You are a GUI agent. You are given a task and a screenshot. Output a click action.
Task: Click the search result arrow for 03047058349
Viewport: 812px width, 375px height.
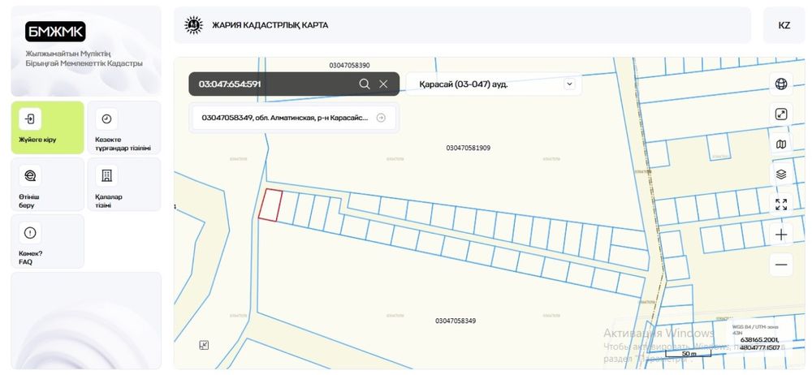coord(381,118)
